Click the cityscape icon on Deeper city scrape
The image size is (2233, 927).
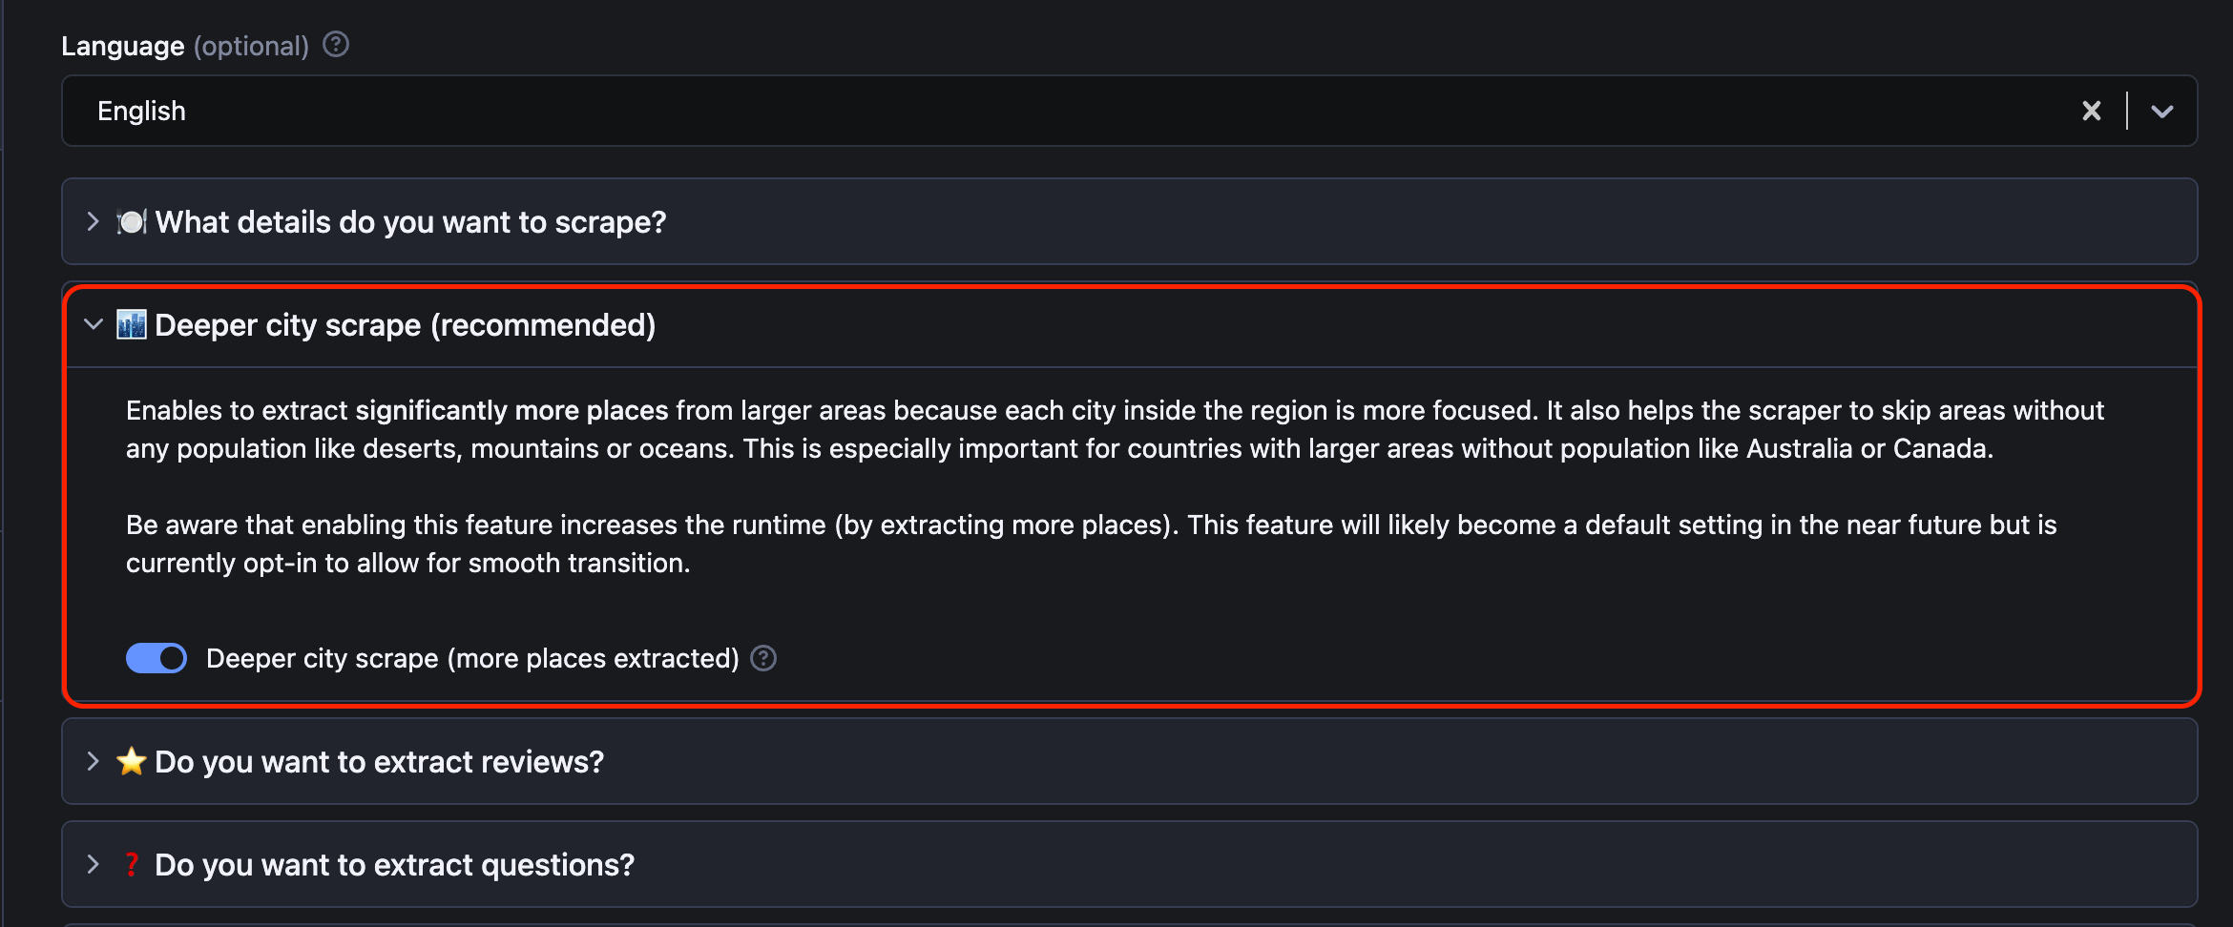132,325
